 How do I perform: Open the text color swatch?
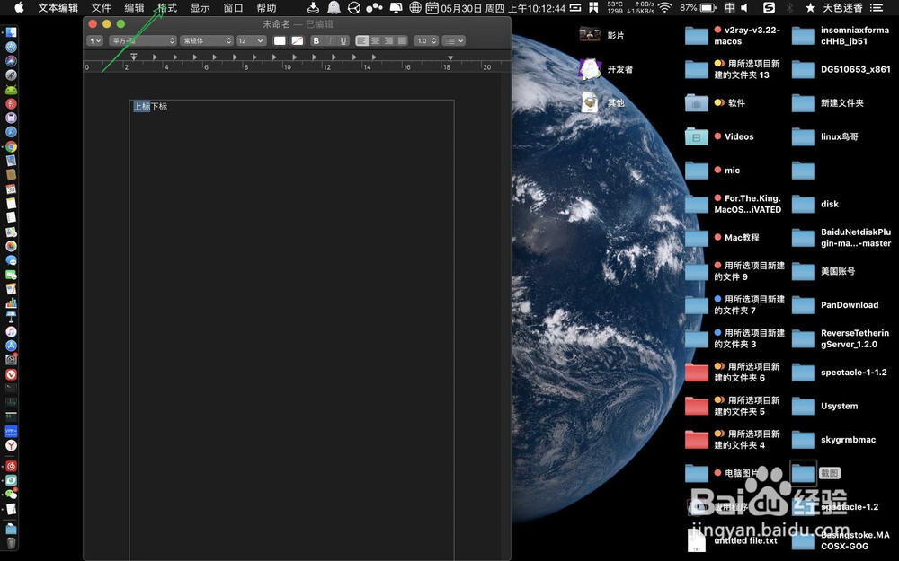(x=280, y=40)
